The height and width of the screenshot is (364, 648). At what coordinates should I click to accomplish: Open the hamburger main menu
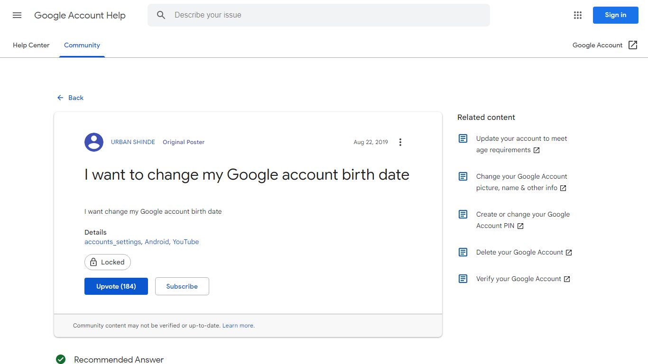click(x=17, y=15)
